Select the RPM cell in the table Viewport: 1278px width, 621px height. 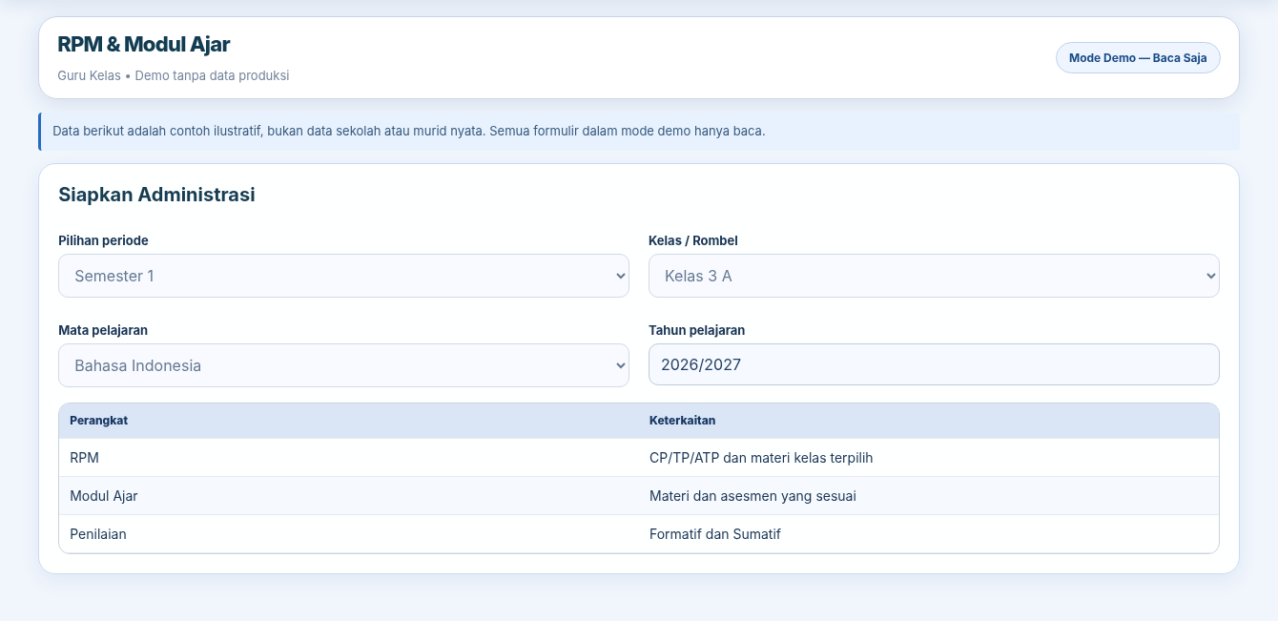(x=348, y=458)
